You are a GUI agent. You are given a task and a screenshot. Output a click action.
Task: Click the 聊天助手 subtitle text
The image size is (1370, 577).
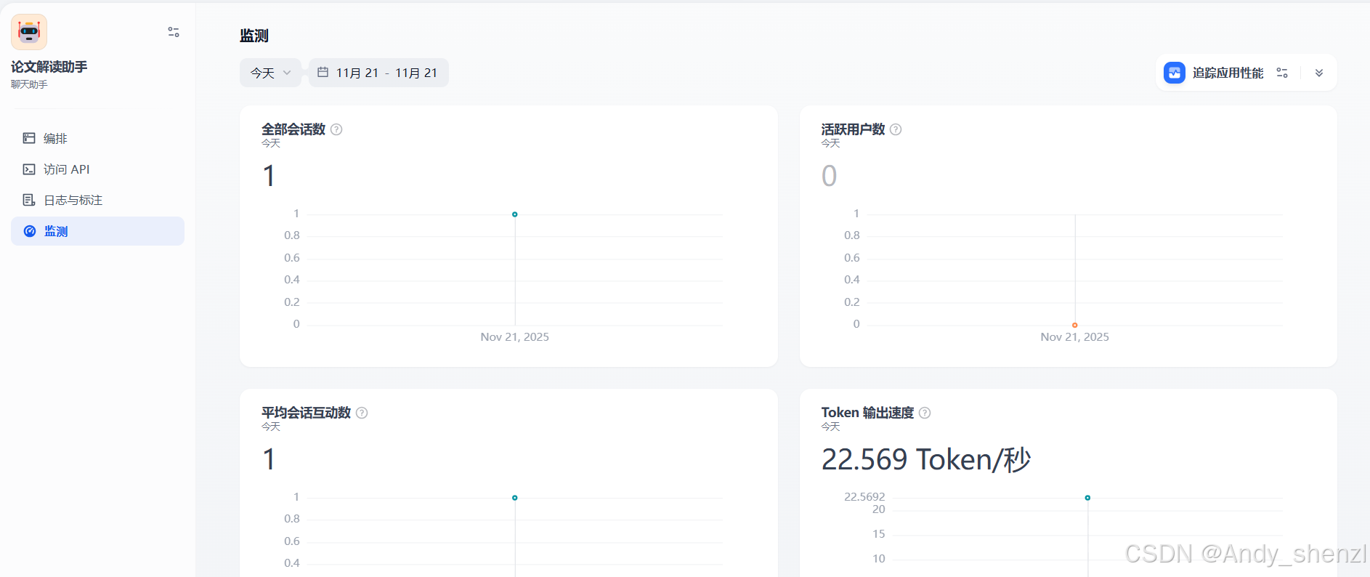click(x=29, y=84)
